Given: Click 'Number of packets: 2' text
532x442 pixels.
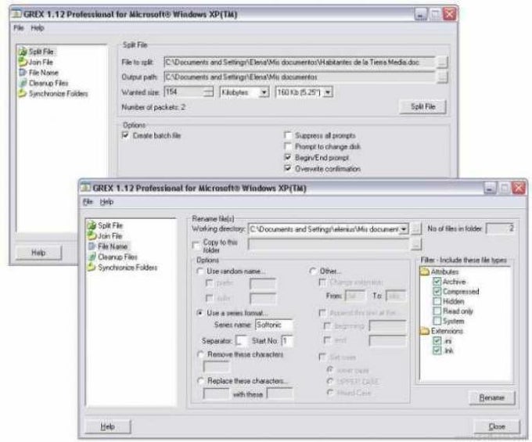Looking at the screenshot, I should (x=153, y=107).
